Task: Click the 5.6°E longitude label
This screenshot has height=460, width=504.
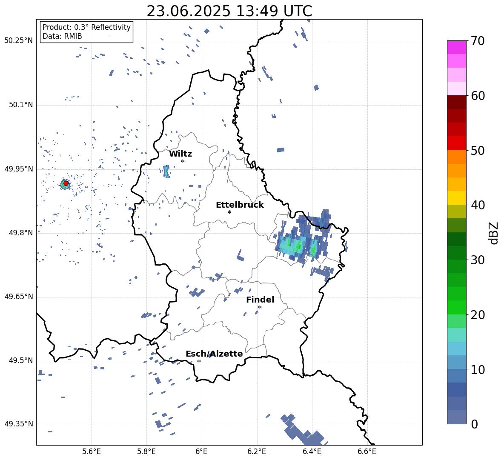Action: pyautogui.click(x=92, y=451)
